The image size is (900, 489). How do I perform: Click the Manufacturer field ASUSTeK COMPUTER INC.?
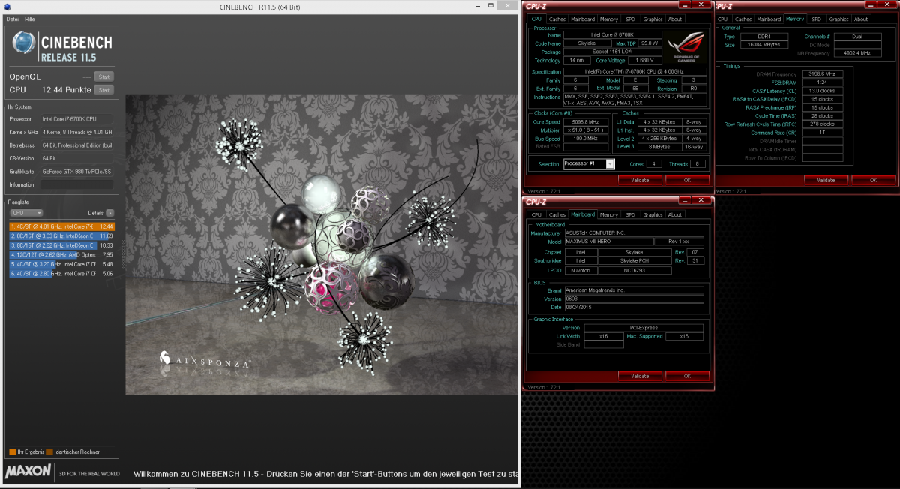pyautogui.click(x=634, y=233)
